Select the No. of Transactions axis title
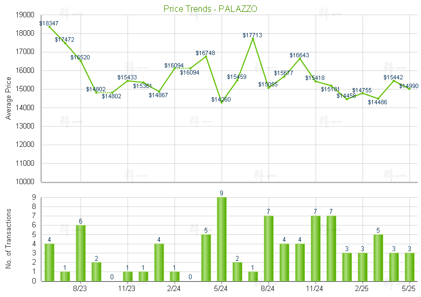This screenshot has height=297, width=421. click(8, 239)
